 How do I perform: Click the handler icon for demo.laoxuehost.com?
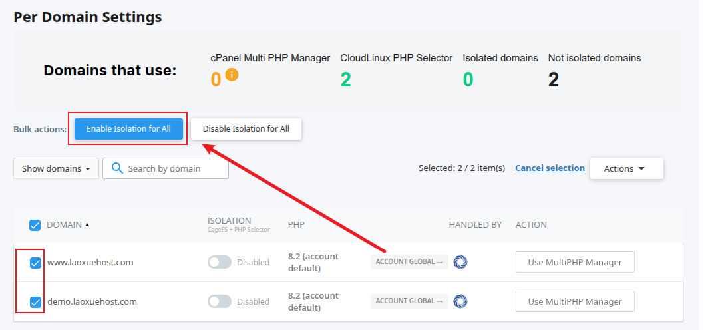tap(460, 301)
